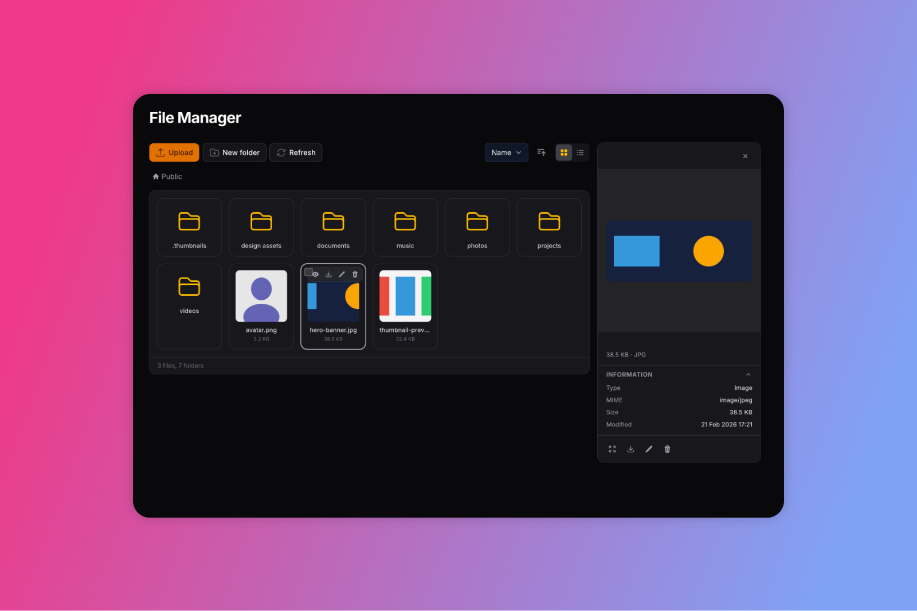Click the 'design assets' folder label

pyautogui.click(x=261, y=246)
